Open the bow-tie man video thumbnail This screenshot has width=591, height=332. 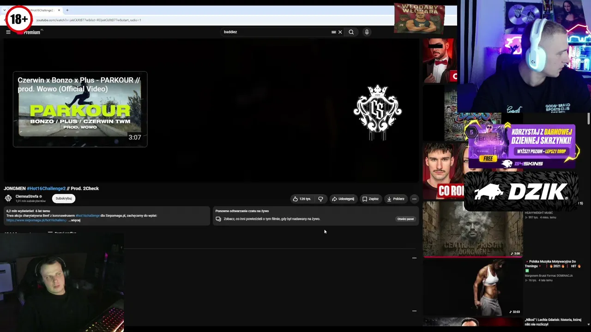(x=440, y=61)
